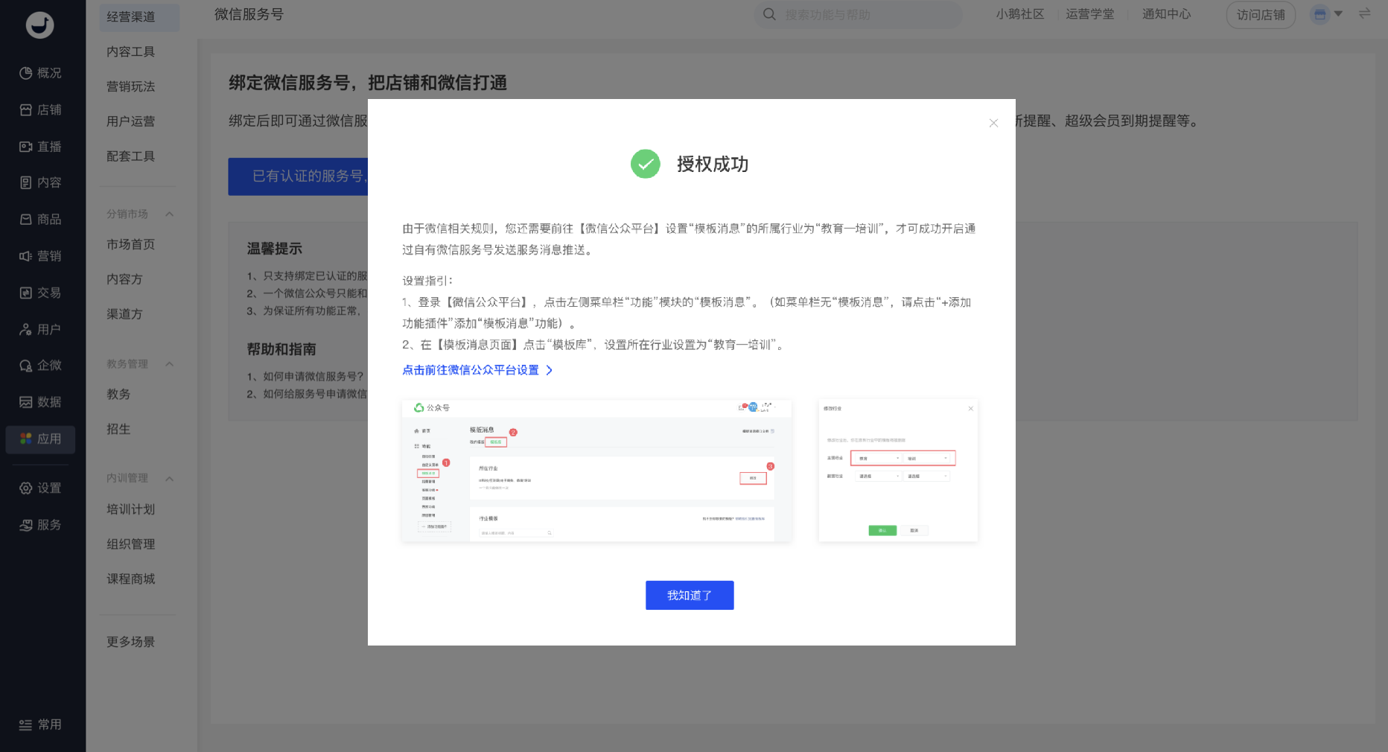Open 交易 transactions section
1388x752 pixels.
(x=41, y=293)
